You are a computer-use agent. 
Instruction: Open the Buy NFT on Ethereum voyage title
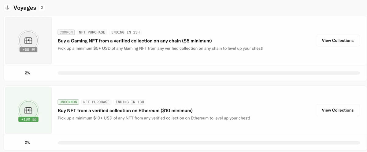pos(125,110)
